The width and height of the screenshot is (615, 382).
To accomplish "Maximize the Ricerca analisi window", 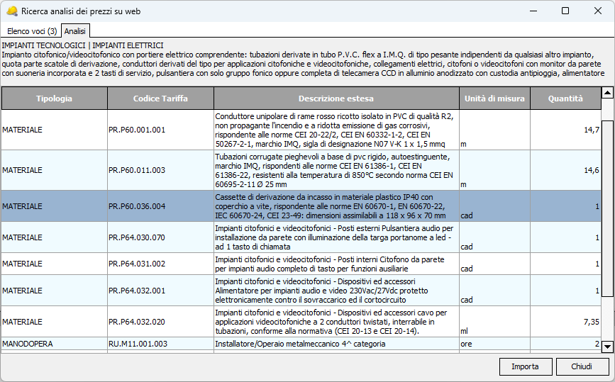I will [565, 11].
